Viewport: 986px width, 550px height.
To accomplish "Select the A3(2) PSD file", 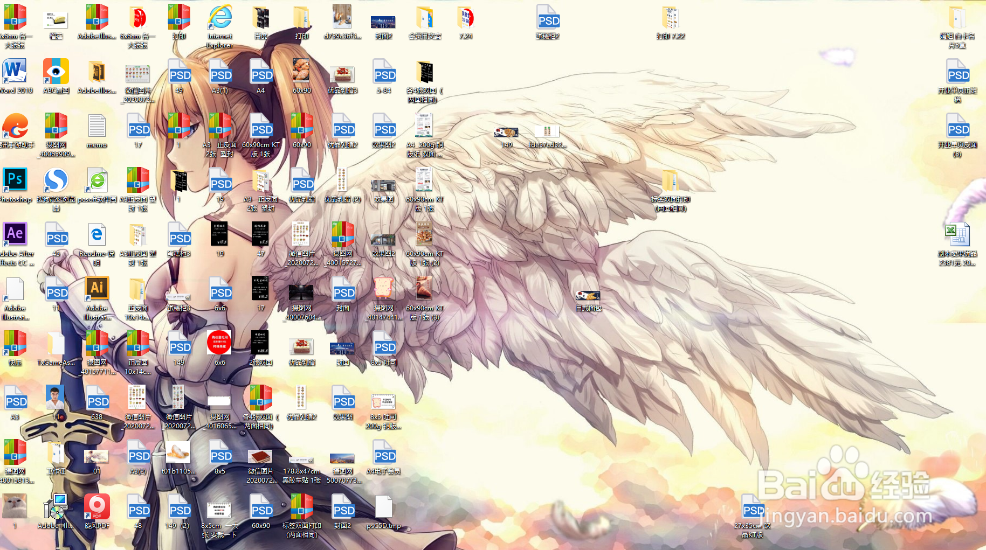I will point(138,457).
